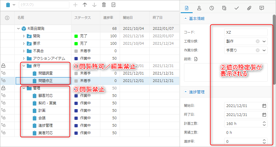Screen dimensions: 276x147
Task: Toggle the checkbox icon in the toolbar
Action: (x=113, y=5)
